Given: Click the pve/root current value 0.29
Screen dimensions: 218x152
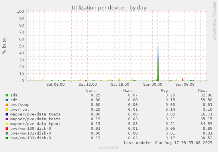Looking at the screenshot, I should [x=96, y=110].
